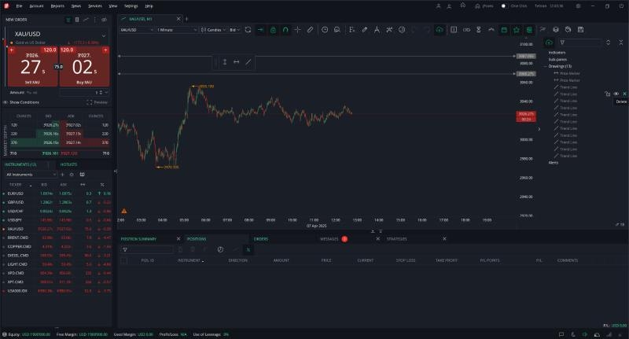Select EUR/USD row in instruments list

coord(57,193)
